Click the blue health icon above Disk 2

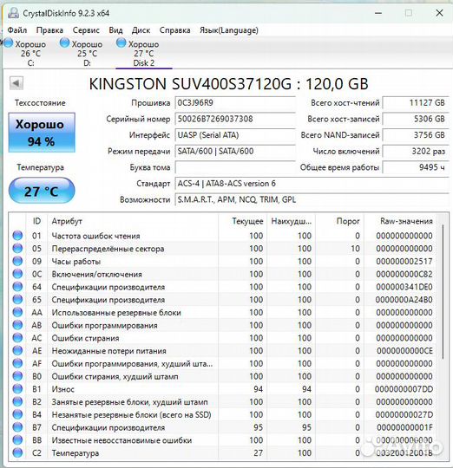pos(121,42)
